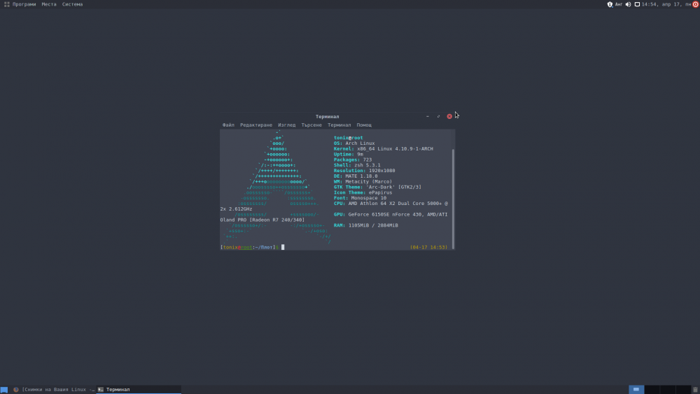This screenshot has height=394, width=700.
Task: Open terminal Помощ menu
Action: pos(364,125)
